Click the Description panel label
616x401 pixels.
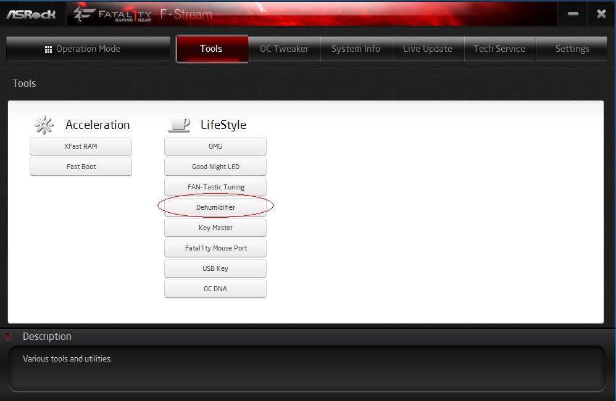(47, 337)
